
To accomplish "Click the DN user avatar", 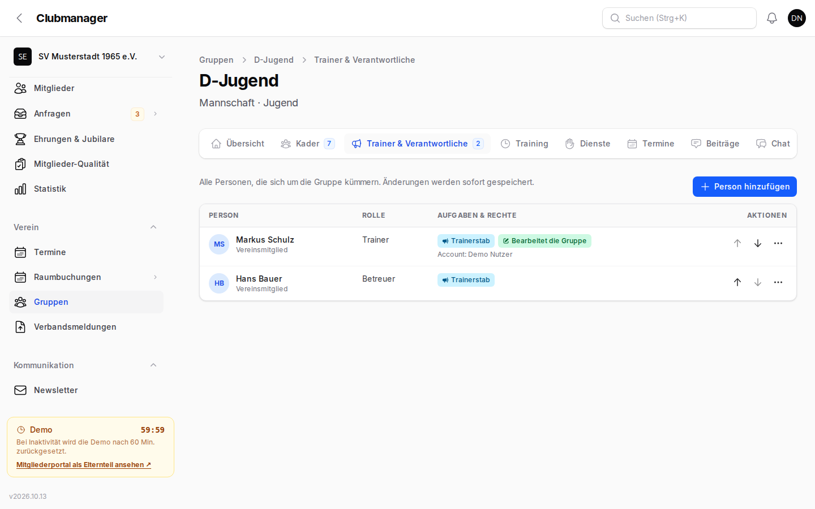I will coord(797,18).
